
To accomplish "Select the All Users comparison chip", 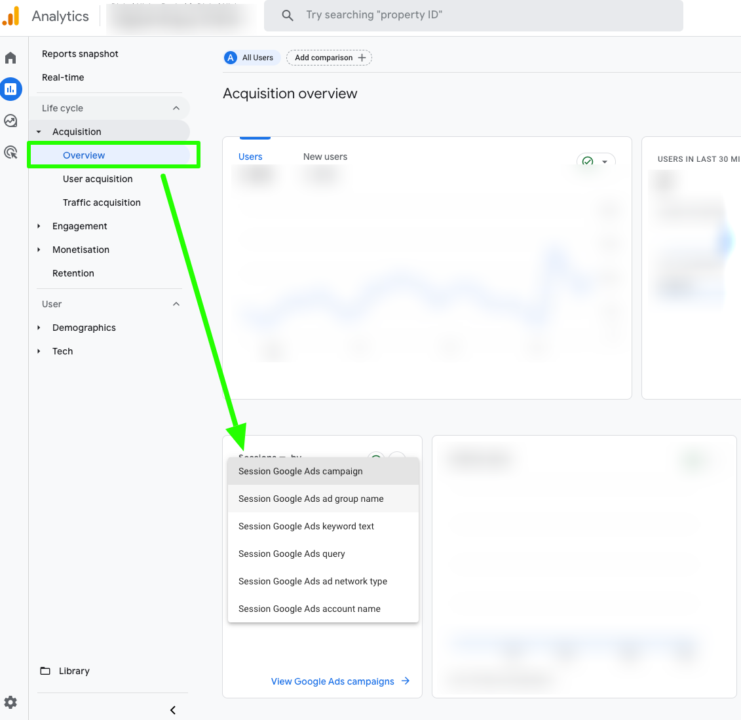I will 252,58.
